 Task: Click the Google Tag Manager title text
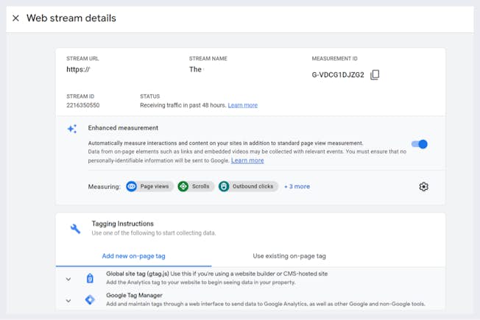pyautogui.click(x=134, y=295)
